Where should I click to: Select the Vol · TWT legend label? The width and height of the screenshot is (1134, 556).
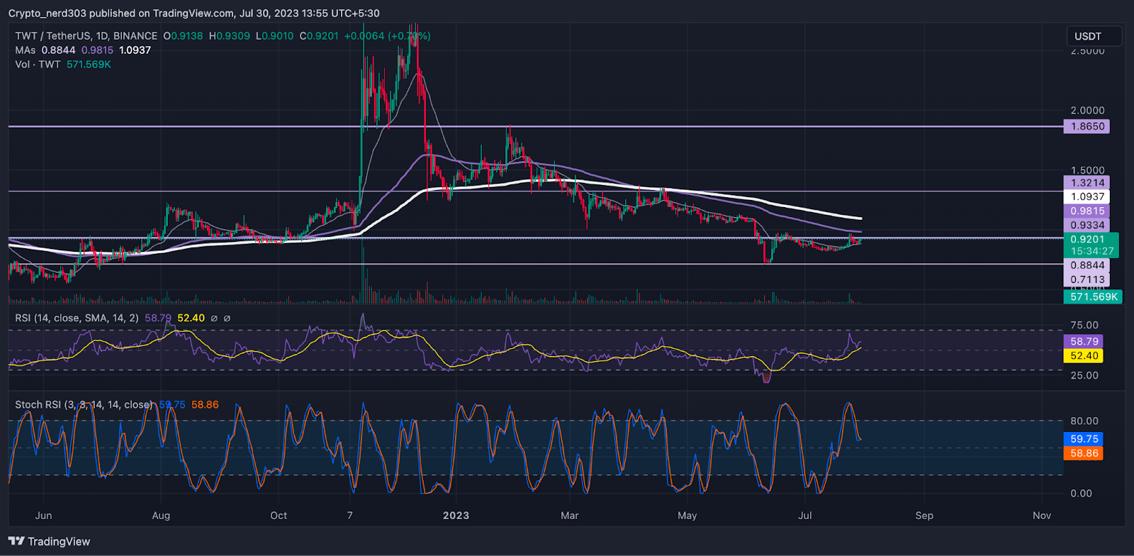click(x=38, y=65)
